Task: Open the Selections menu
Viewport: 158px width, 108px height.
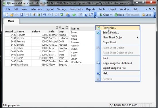Action: [x=36, y=9]
